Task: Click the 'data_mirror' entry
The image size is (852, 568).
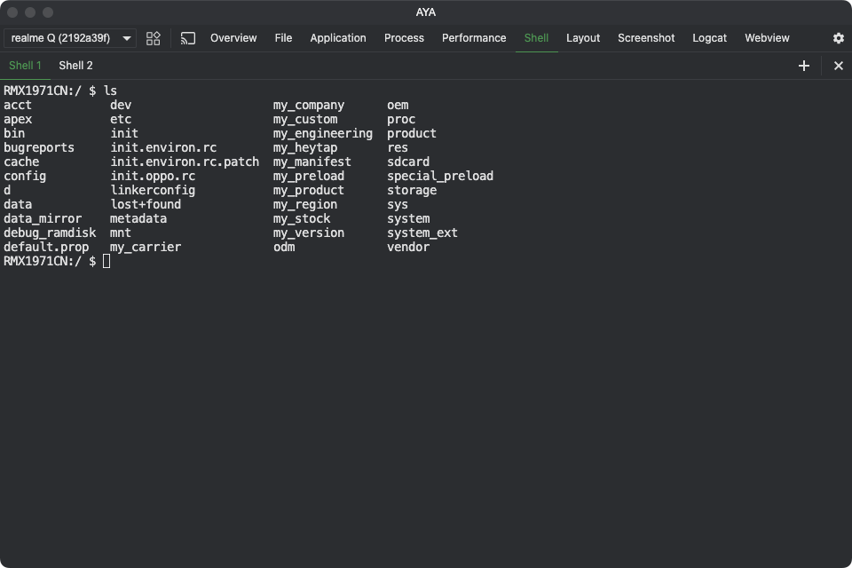Action: click(x=43, y=218)
